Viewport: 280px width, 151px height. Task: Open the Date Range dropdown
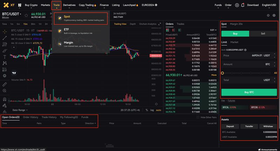pyautogui.click(x=20, y=110)
